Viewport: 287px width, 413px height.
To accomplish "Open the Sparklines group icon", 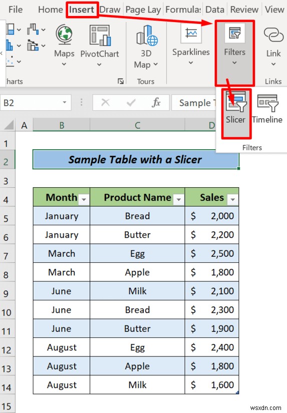I will 191,33.
